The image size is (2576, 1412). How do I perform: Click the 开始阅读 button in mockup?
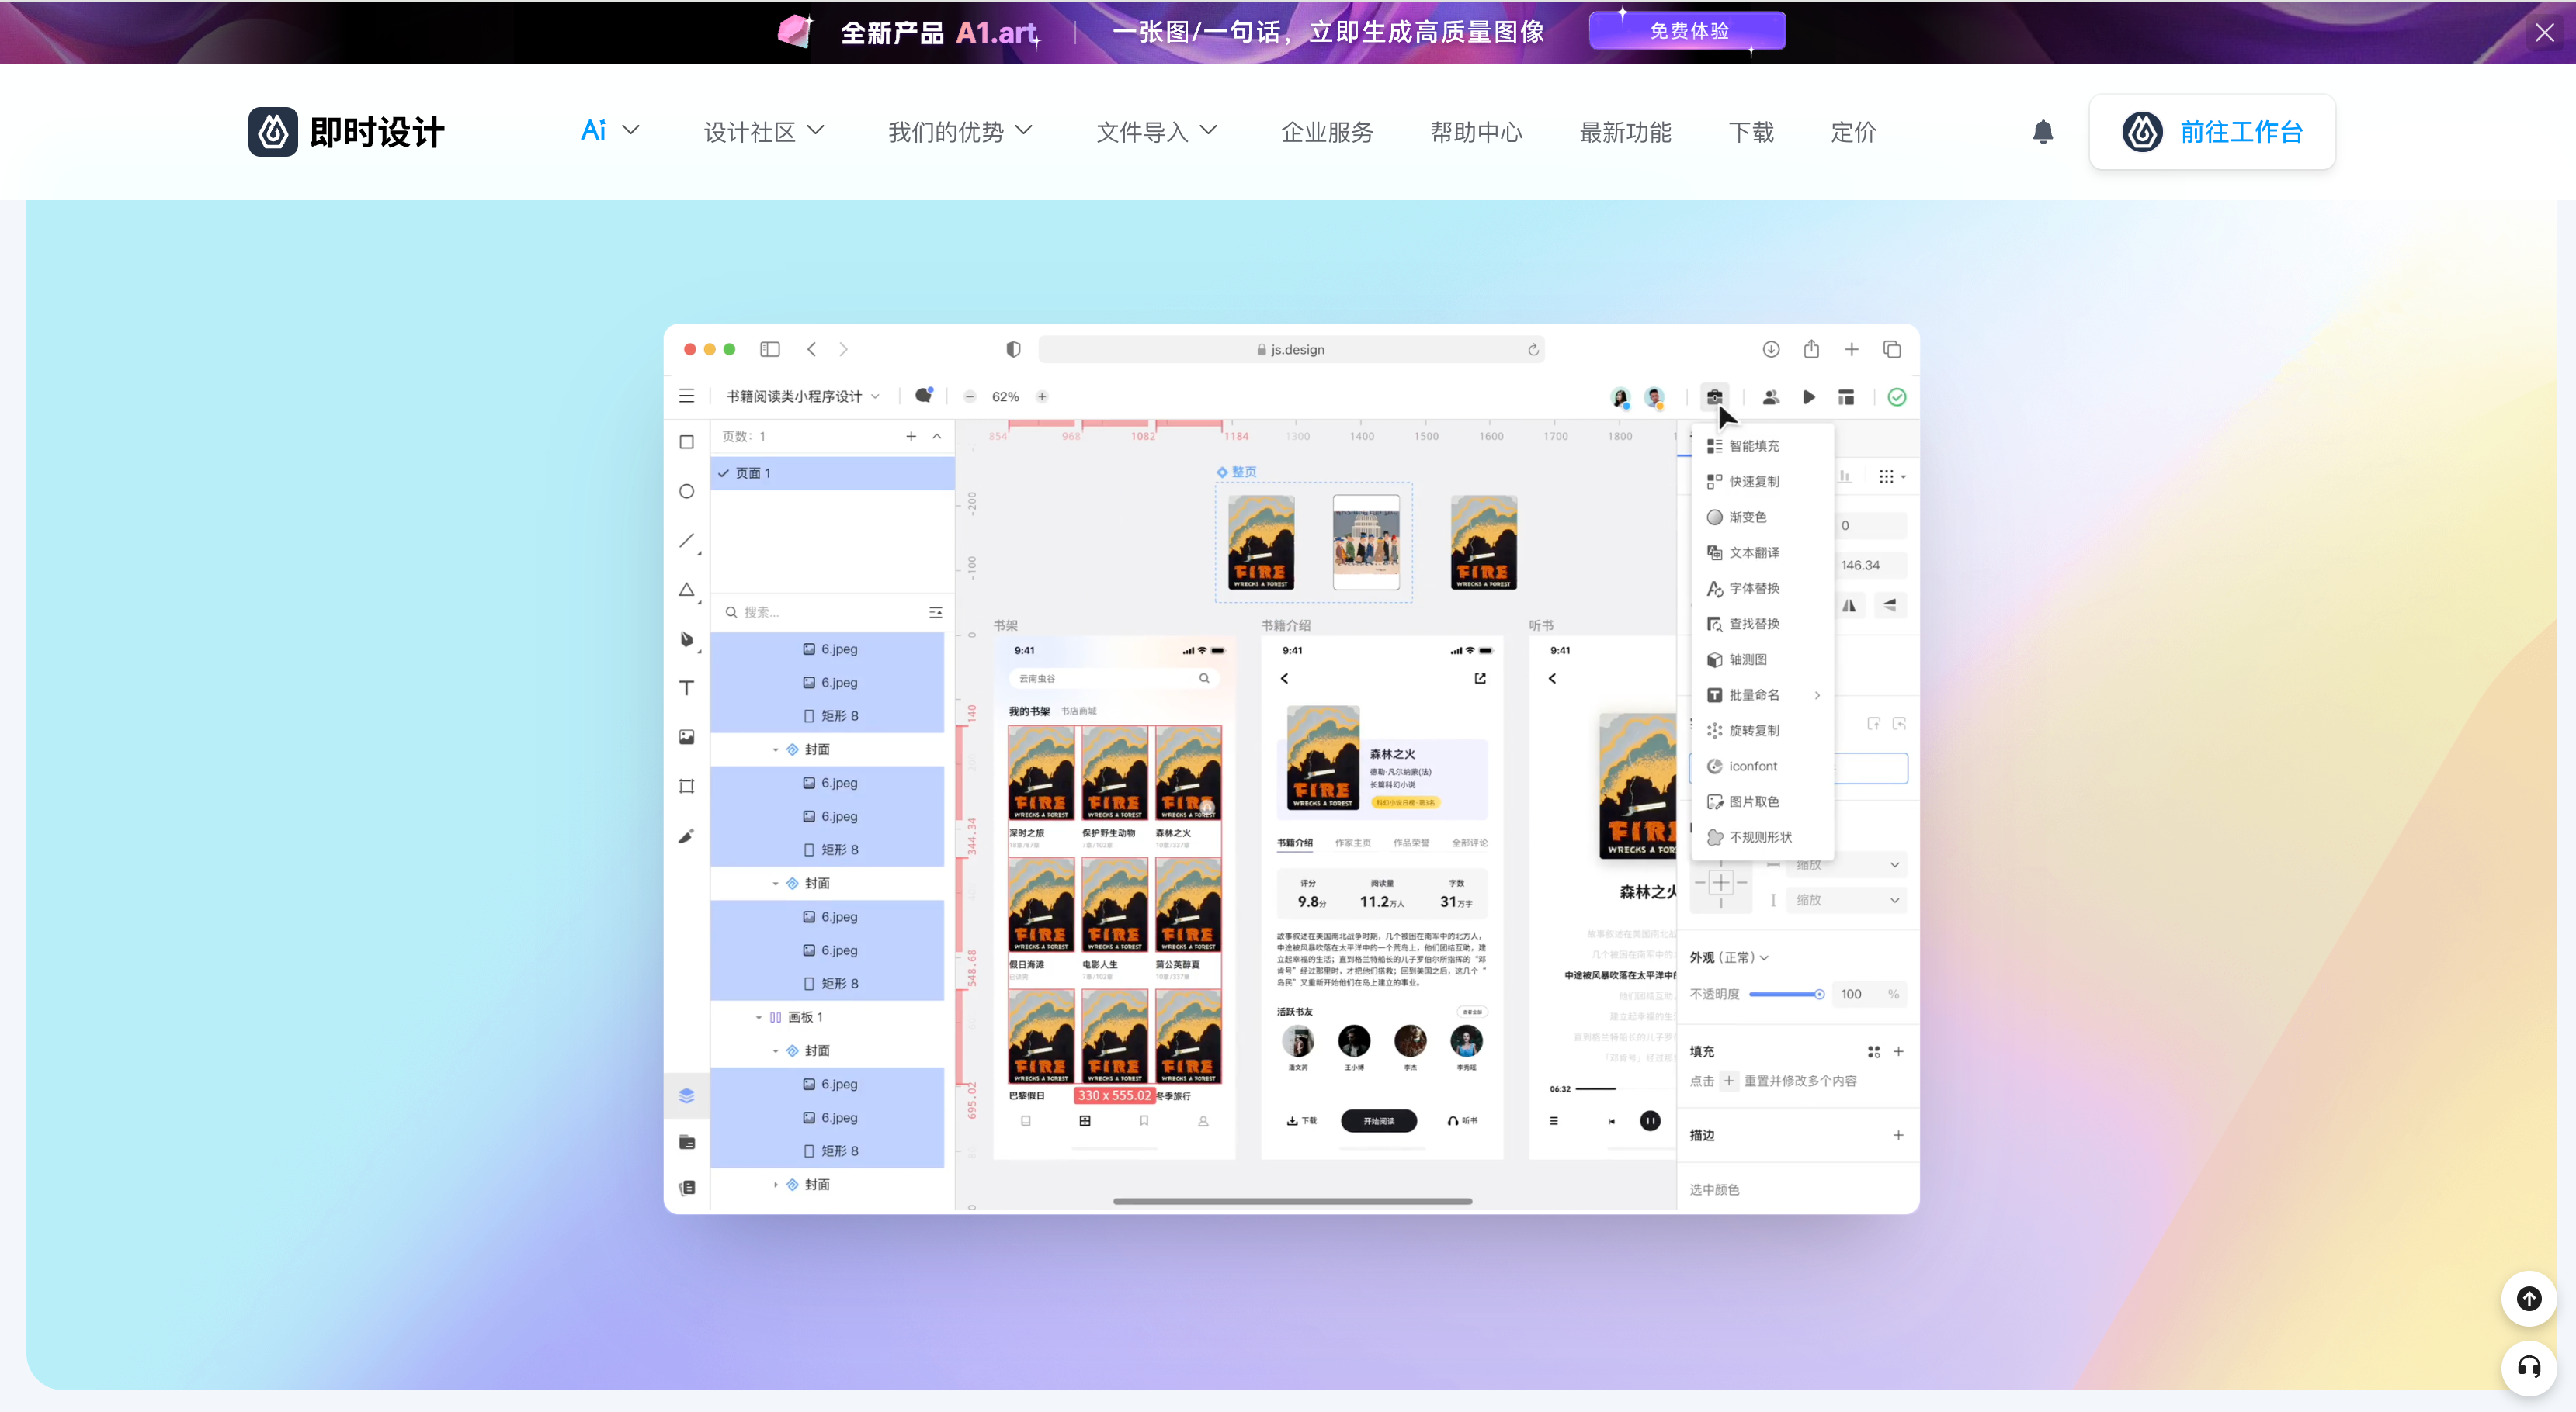coord(1378,1121)
